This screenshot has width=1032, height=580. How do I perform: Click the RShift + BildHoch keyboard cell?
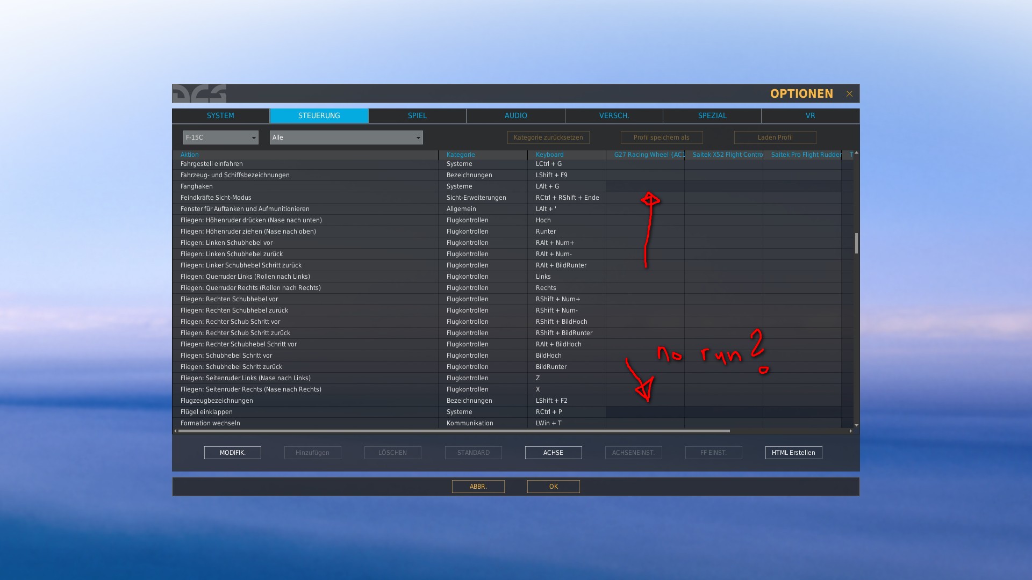tap(567, 322)
